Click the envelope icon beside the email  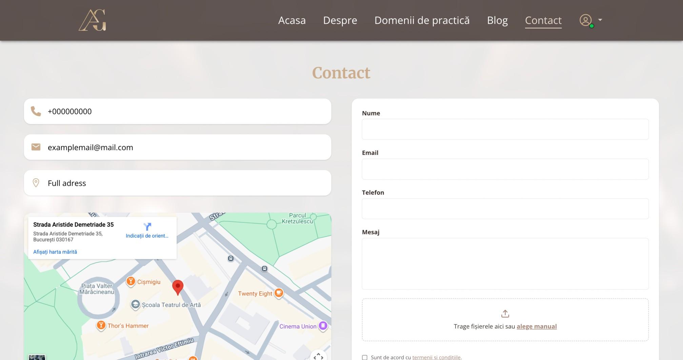coord(36,147)
